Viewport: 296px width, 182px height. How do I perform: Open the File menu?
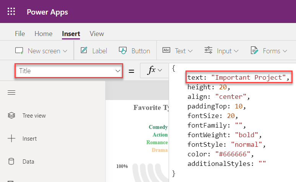click(x=20, y=34)
